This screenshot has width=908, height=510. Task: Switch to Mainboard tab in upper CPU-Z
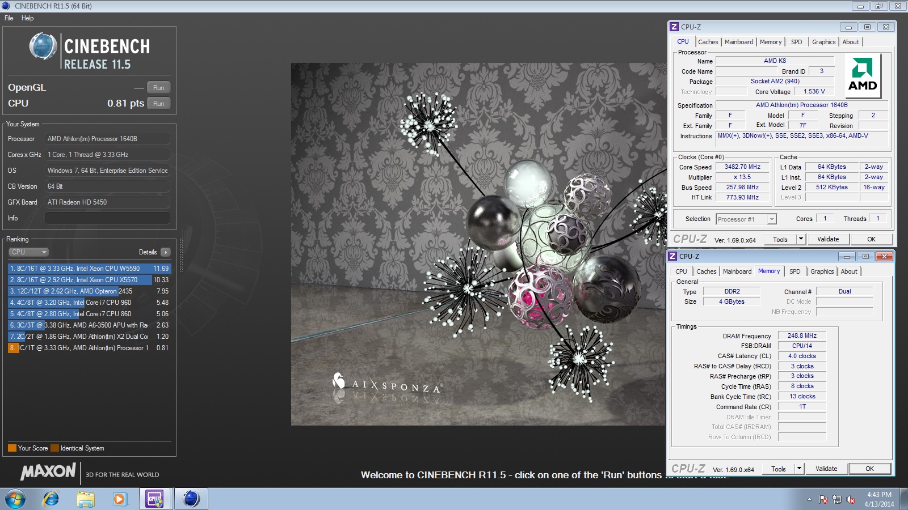tap(739, 42)
